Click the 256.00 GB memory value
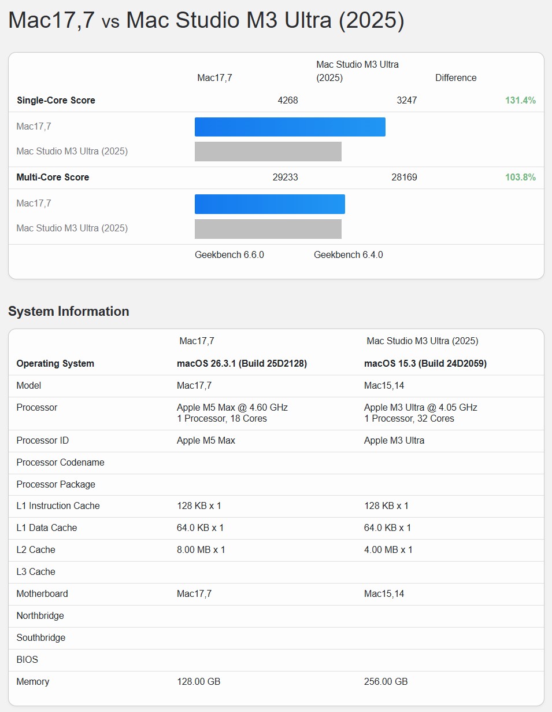 point(386,682)
